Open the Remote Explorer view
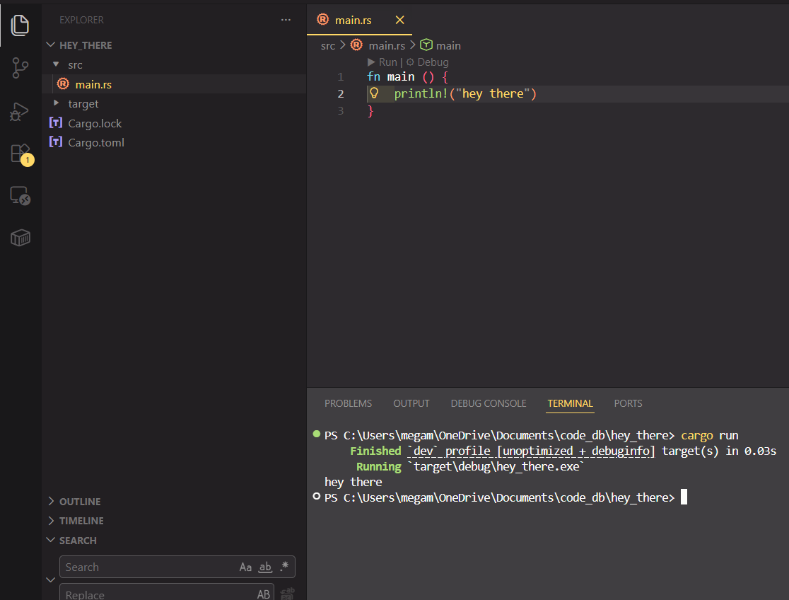789x600 pixels. (x=20, y=195)
